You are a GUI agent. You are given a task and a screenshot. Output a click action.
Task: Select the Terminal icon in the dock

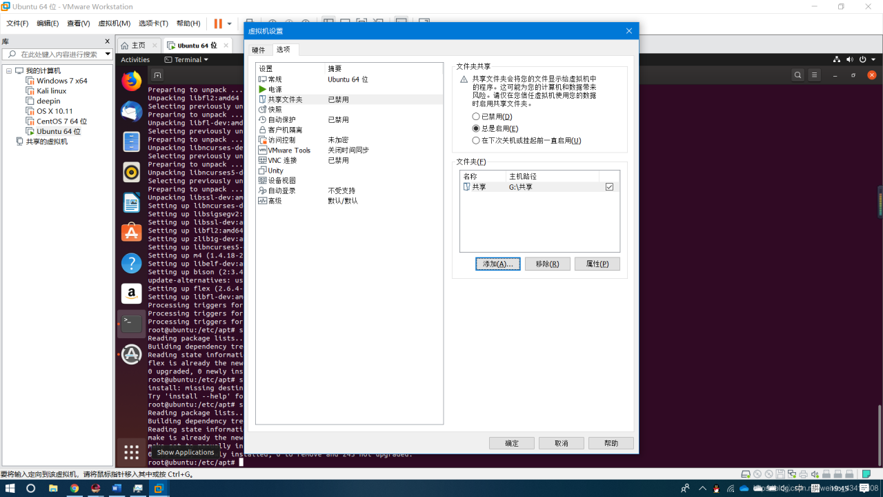click(131, 324)
